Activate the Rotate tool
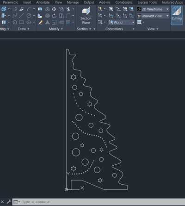 [x=54, y=16]
